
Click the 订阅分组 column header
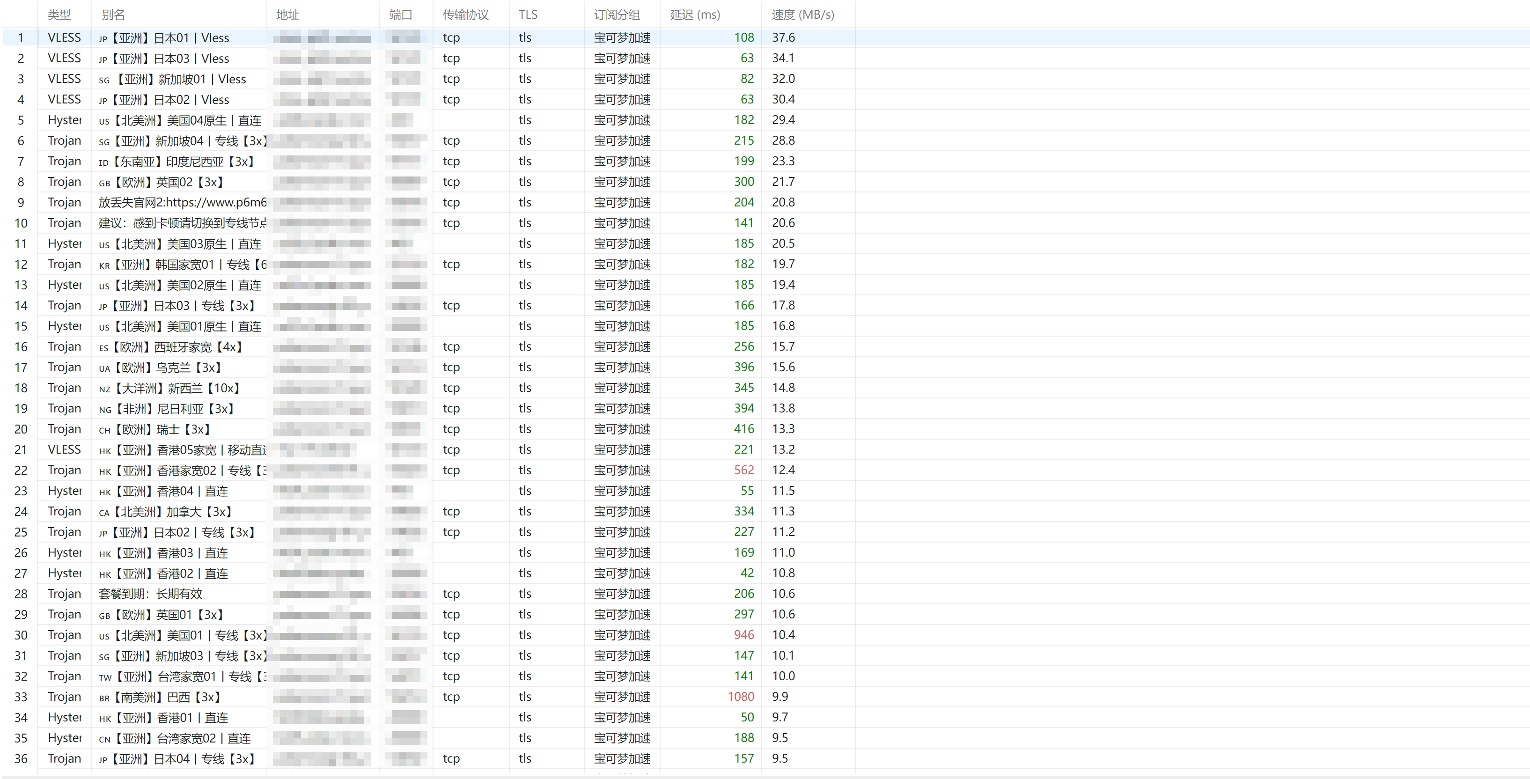(x=622, y=14)
